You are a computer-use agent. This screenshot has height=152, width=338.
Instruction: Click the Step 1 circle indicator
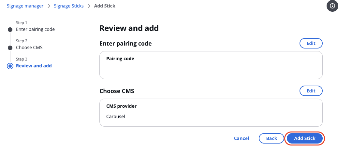[x=10, y=30]
